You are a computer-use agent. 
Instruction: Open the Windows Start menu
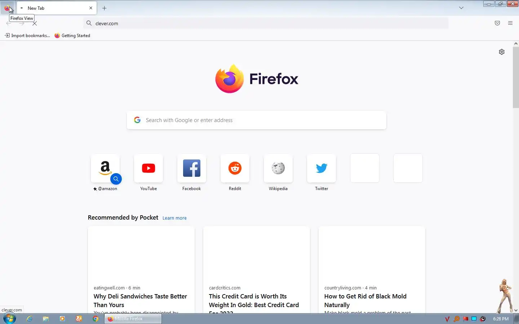click(9, 319)
